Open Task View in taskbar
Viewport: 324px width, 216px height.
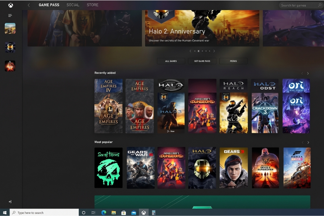[x=93, y=212]
